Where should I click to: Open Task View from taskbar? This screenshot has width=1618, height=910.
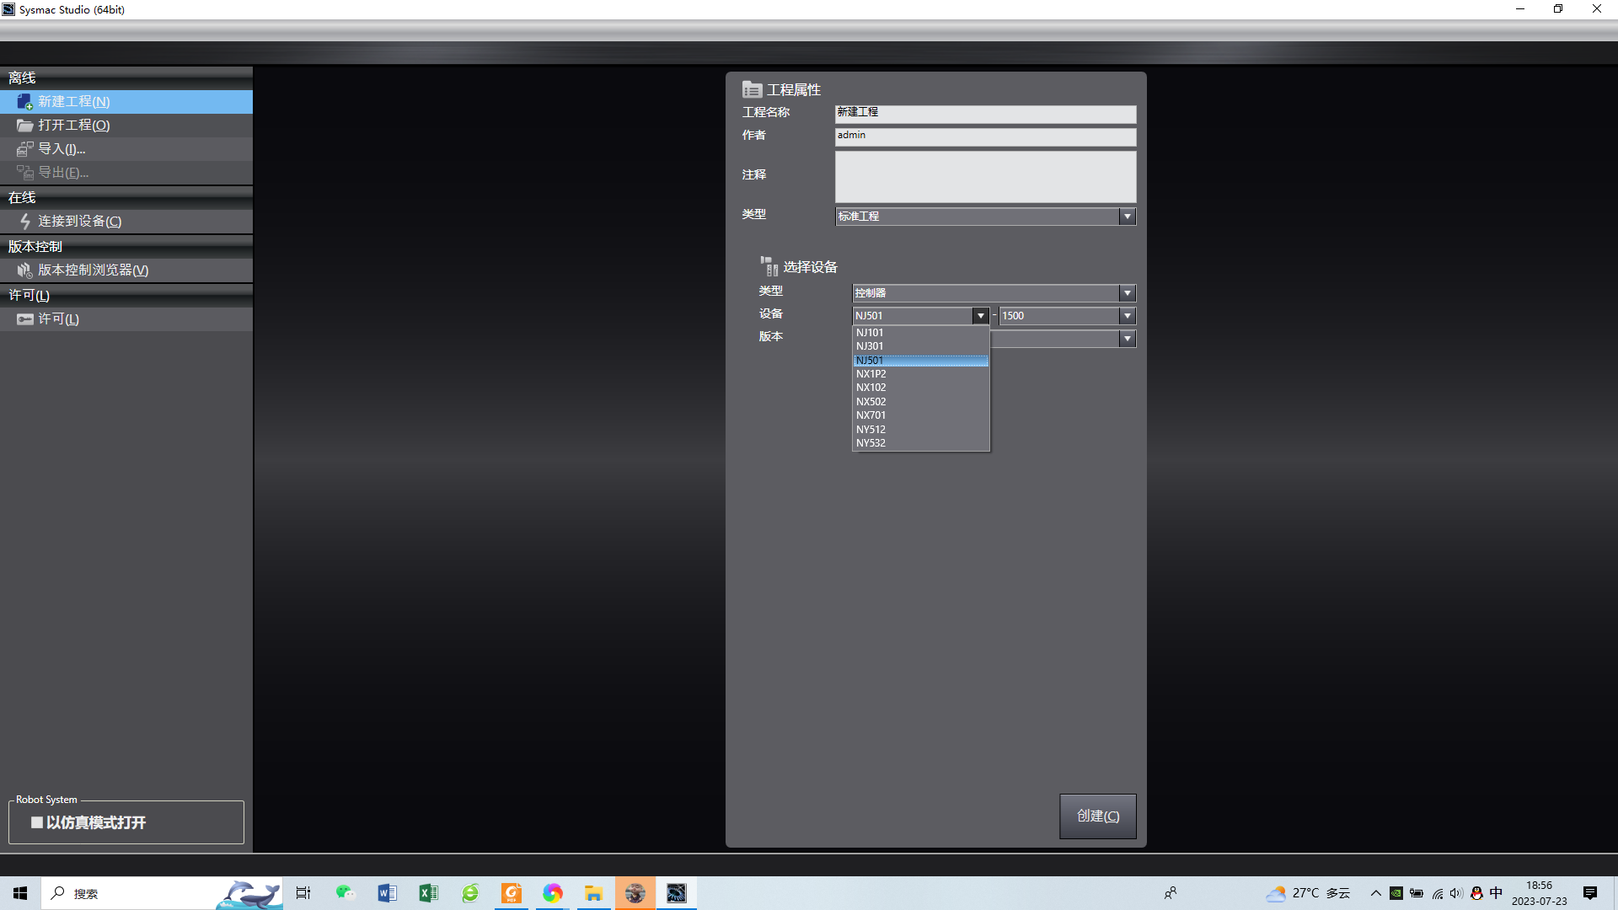(303, 893)
